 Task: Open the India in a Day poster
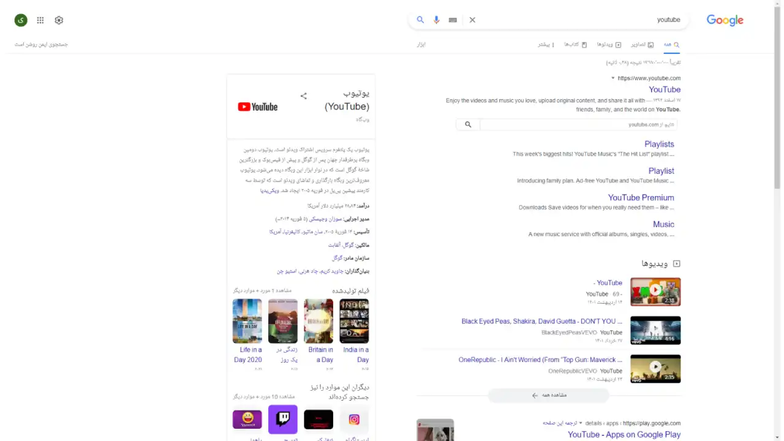354,321
